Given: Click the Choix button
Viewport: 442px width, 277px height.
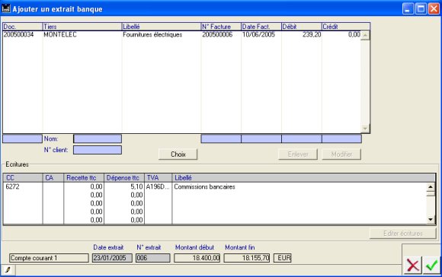Looking at the screenshot, I should click(178, 154).
